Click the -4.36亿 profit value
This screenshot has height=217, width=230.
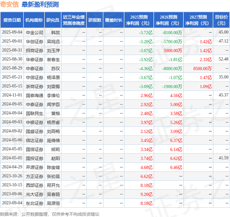146,69
